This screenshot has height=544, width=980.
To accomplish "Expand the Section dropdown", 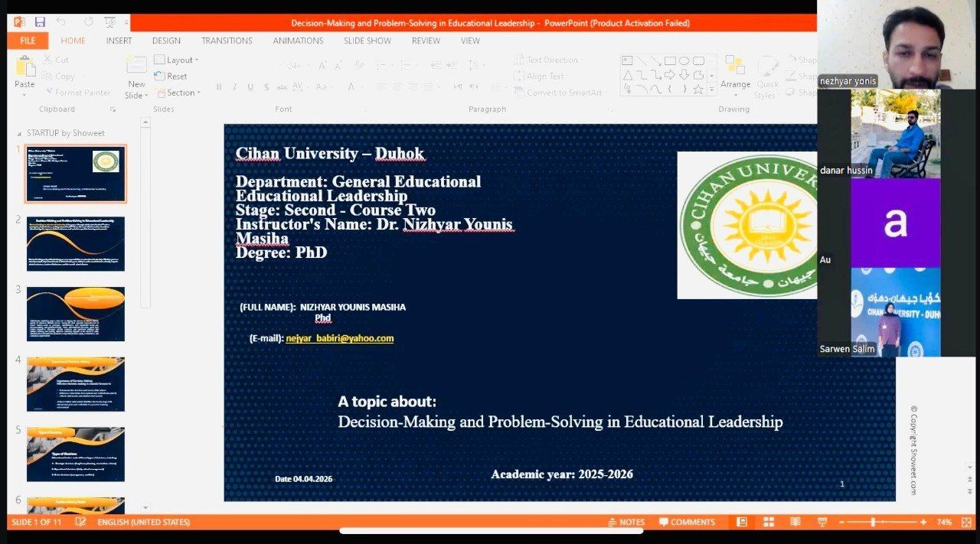I will [178, 93].
